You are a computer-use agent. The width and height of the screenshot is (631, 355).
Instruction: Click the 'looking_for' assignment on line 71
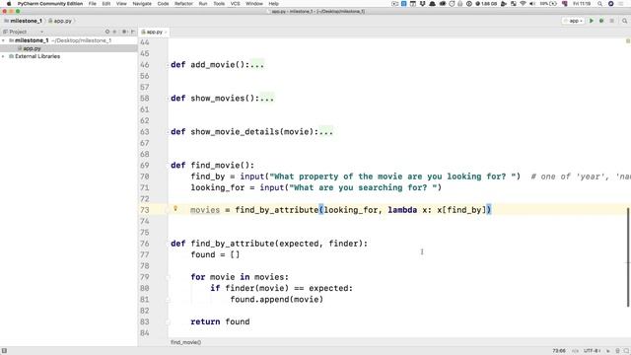point(218,187)
